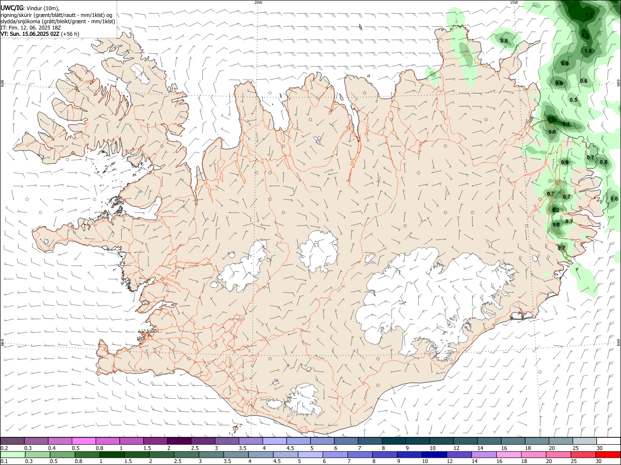The image size is (621, 465).
Task: Click the light gray swatch in upper legend row
Action: (585, 441)
